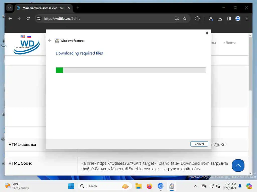Switch site language to Russian flag
Image resolution: width=257 pixels, height=192 pixels.
pyautogui.click(x=29, y=37)
